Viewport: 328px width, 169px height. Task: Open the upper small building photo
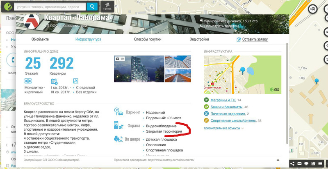click(x=178, y=62)
